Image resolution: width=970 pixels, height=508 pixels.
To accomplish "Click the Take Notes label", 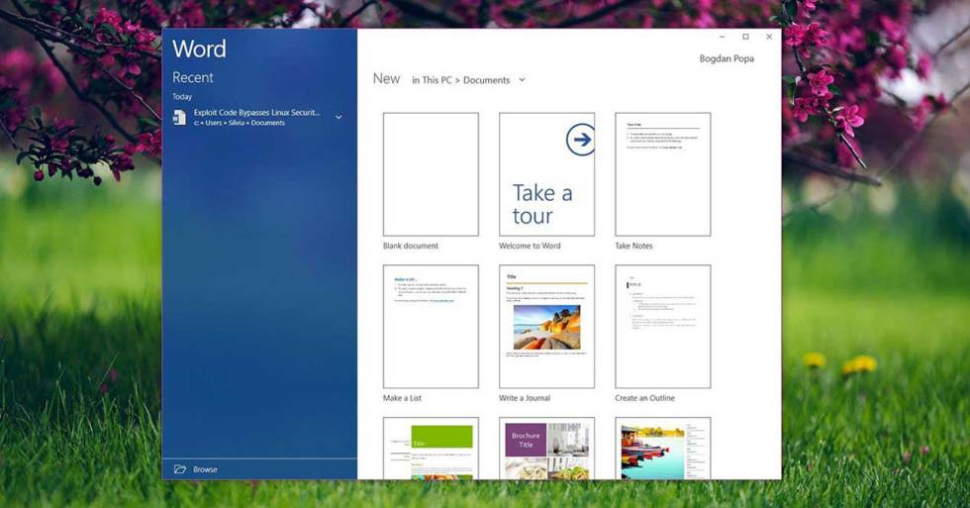I will (x=633, y=246).
